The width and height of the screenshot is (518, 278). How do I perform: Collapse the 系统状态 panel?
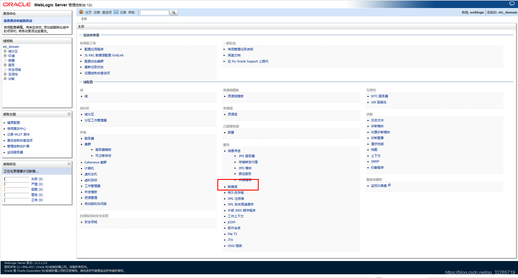point(69,164)
